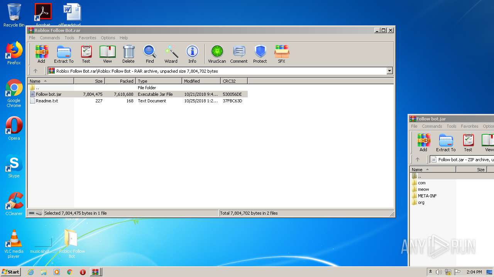Expand the archive path dropdown
494x277 pixels.
pos(389,71)
